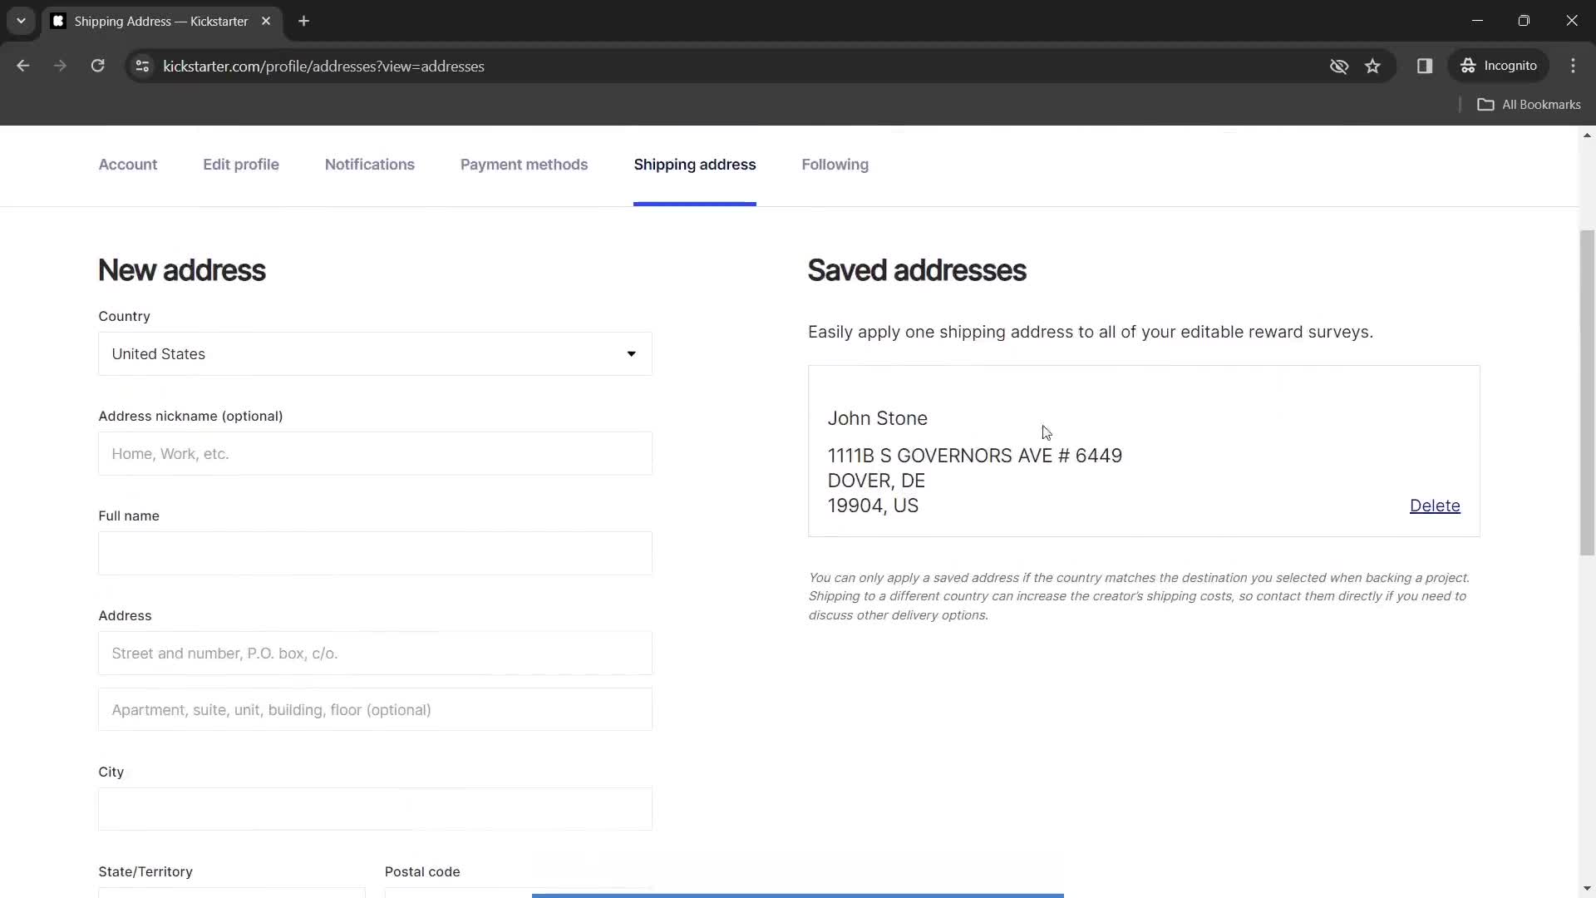Switch to the Payment methods tab
The image size is (1596, 898).
pos(524,165)
